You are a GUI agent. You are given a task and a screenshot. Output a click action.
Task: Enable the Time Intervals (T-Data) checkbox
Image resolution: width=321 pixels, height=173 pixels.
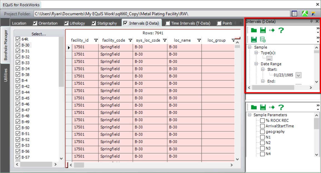(167, 23)
